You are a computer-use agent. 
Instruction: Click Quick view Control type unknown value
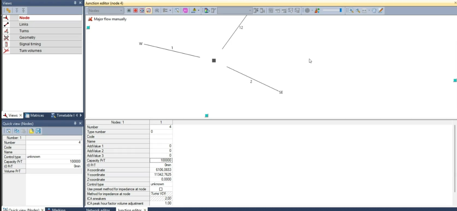54,157
